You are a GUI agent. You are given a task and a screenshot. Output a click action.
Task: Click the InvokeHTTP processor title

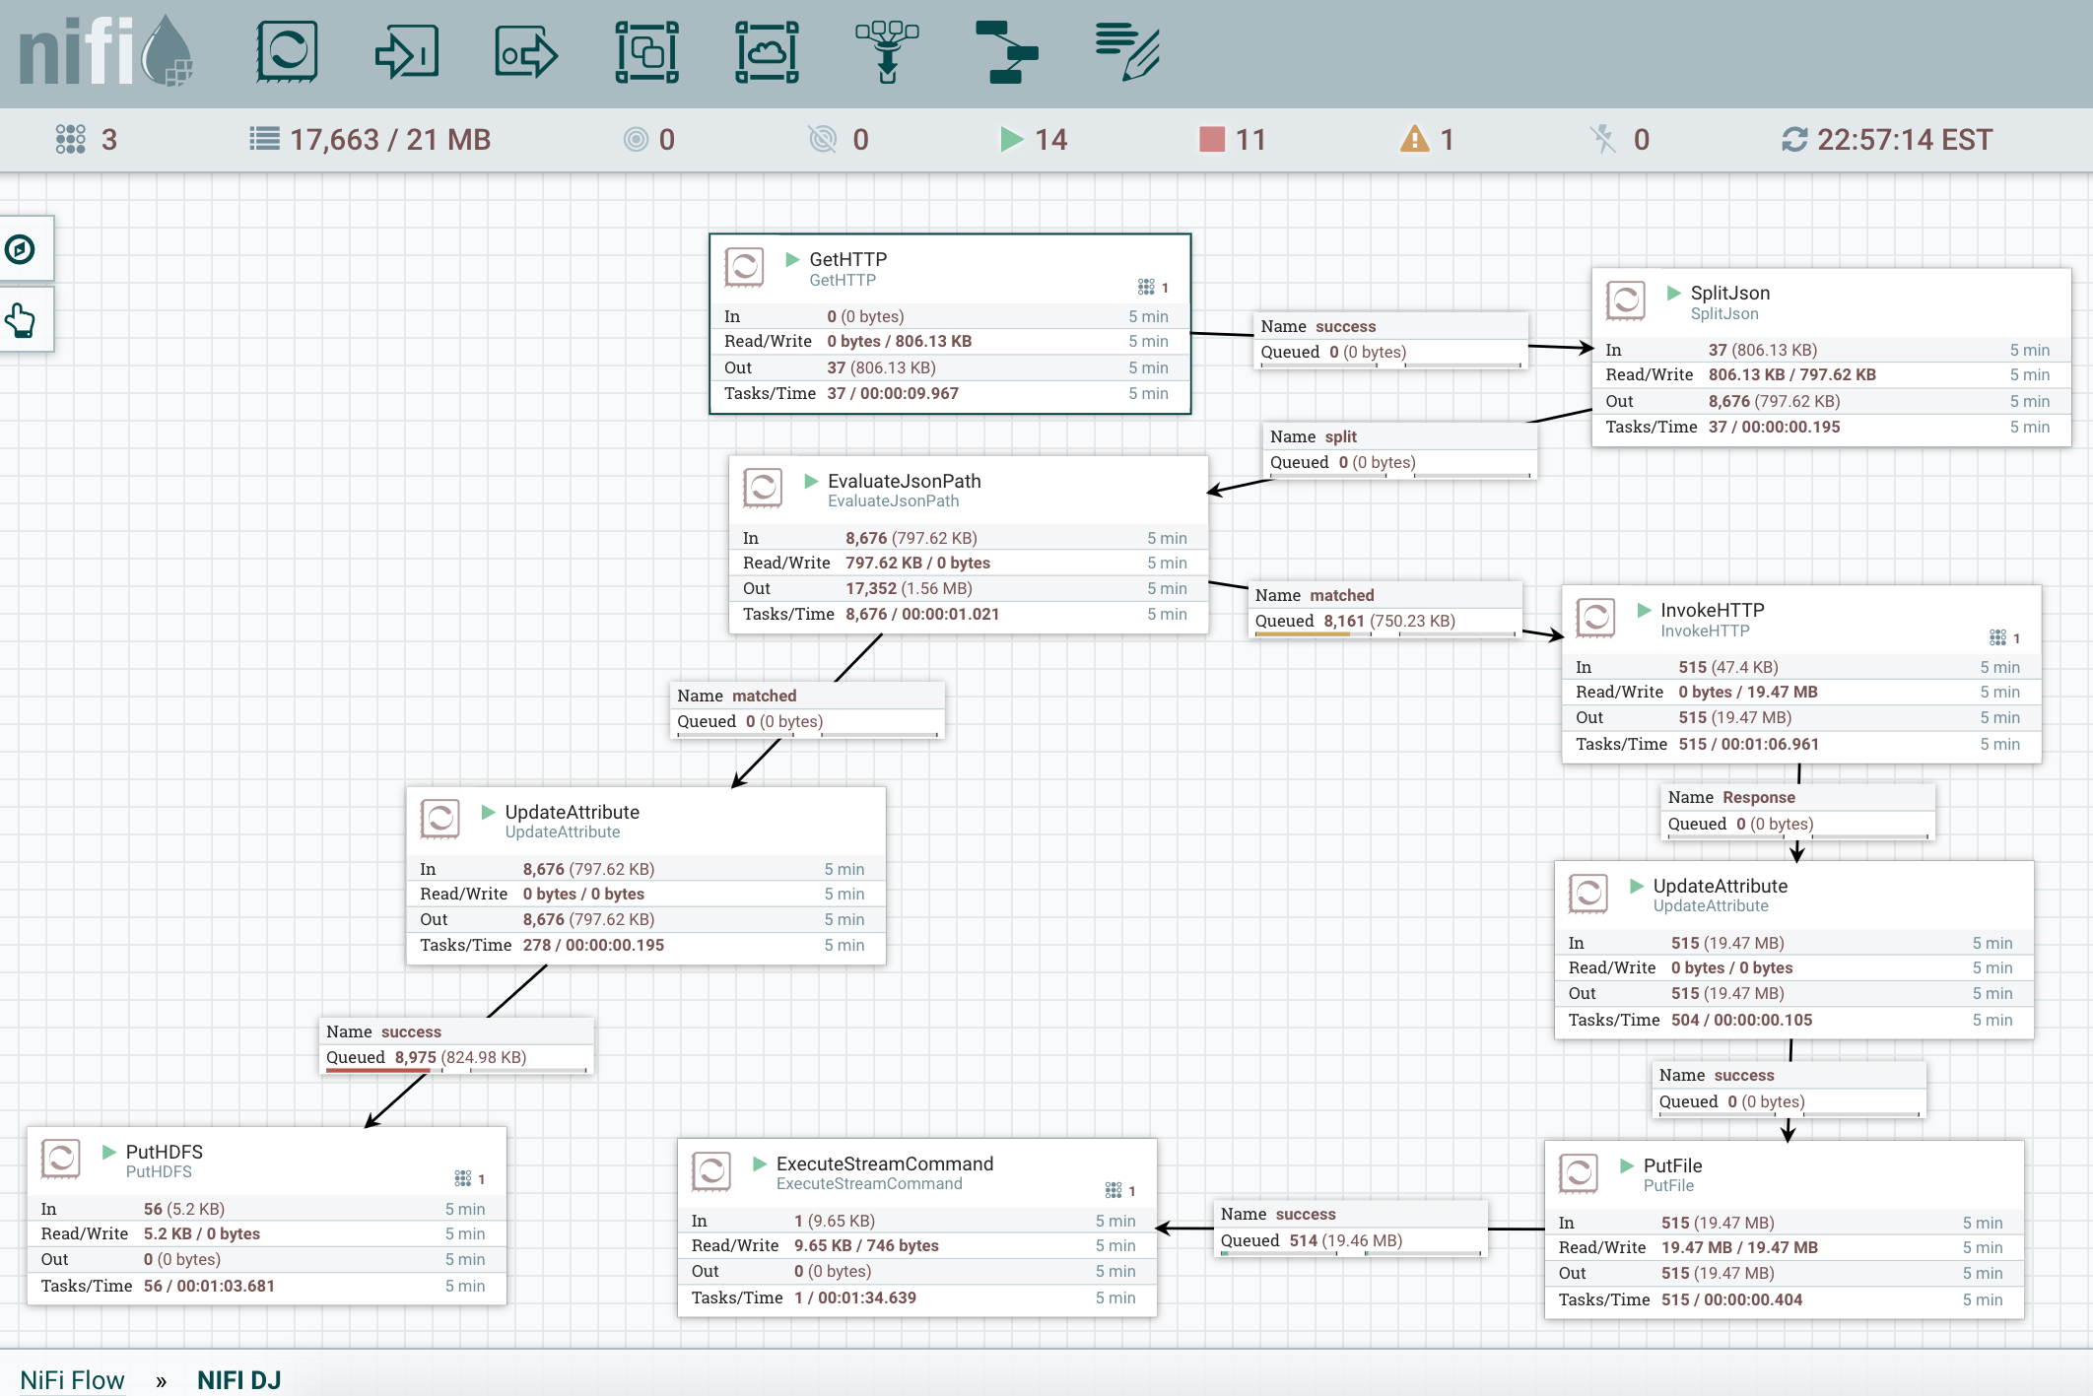[1713, 610]
